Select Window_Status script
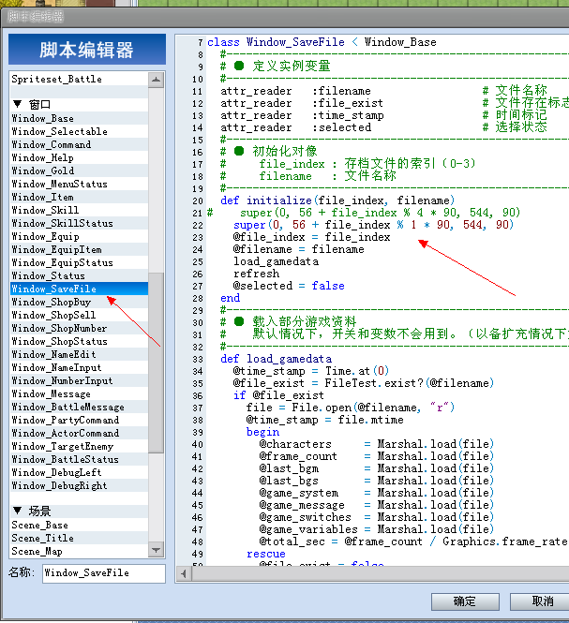 79,275
